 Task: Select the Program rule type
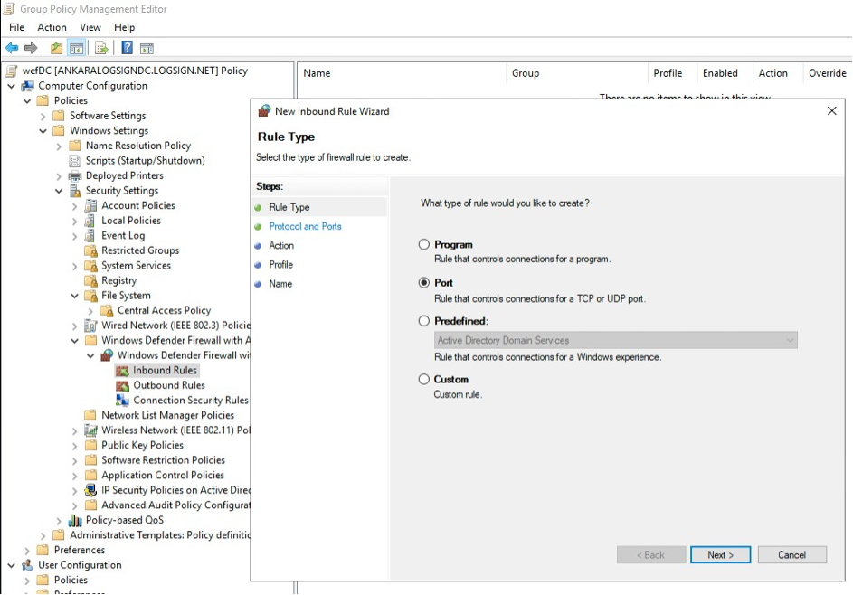(x=422, y=244)
